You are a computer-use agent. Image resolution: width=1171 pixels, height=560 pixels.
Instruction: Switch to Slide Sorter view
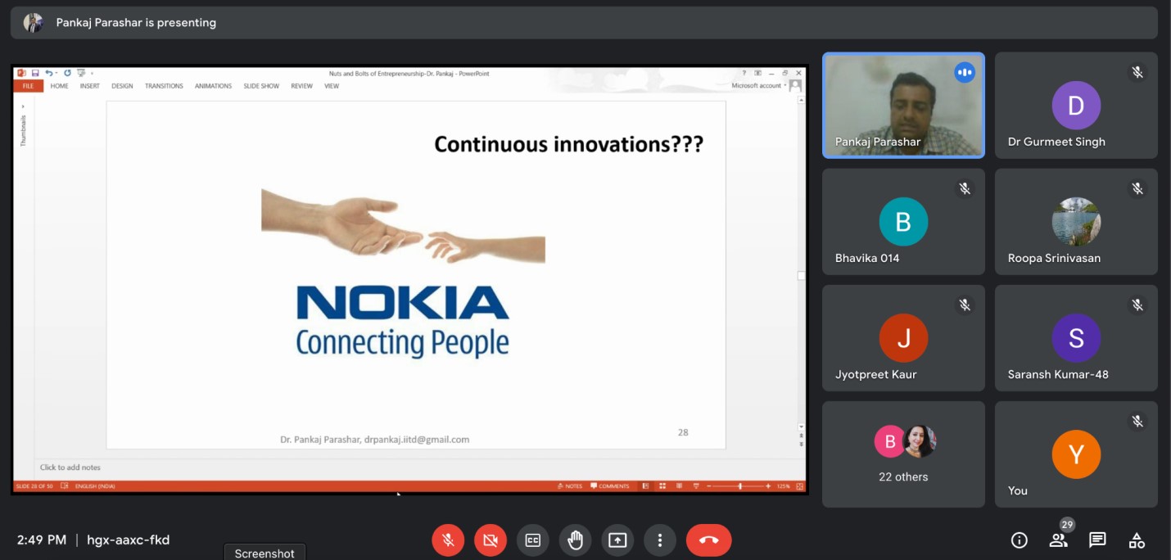pyautogui.click(x=662, y=486)
